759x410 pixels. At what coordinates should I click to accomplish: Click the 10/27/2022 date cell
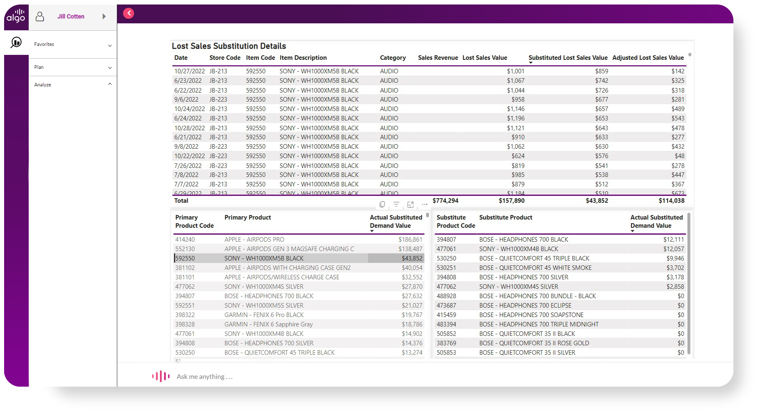[189, 71]
